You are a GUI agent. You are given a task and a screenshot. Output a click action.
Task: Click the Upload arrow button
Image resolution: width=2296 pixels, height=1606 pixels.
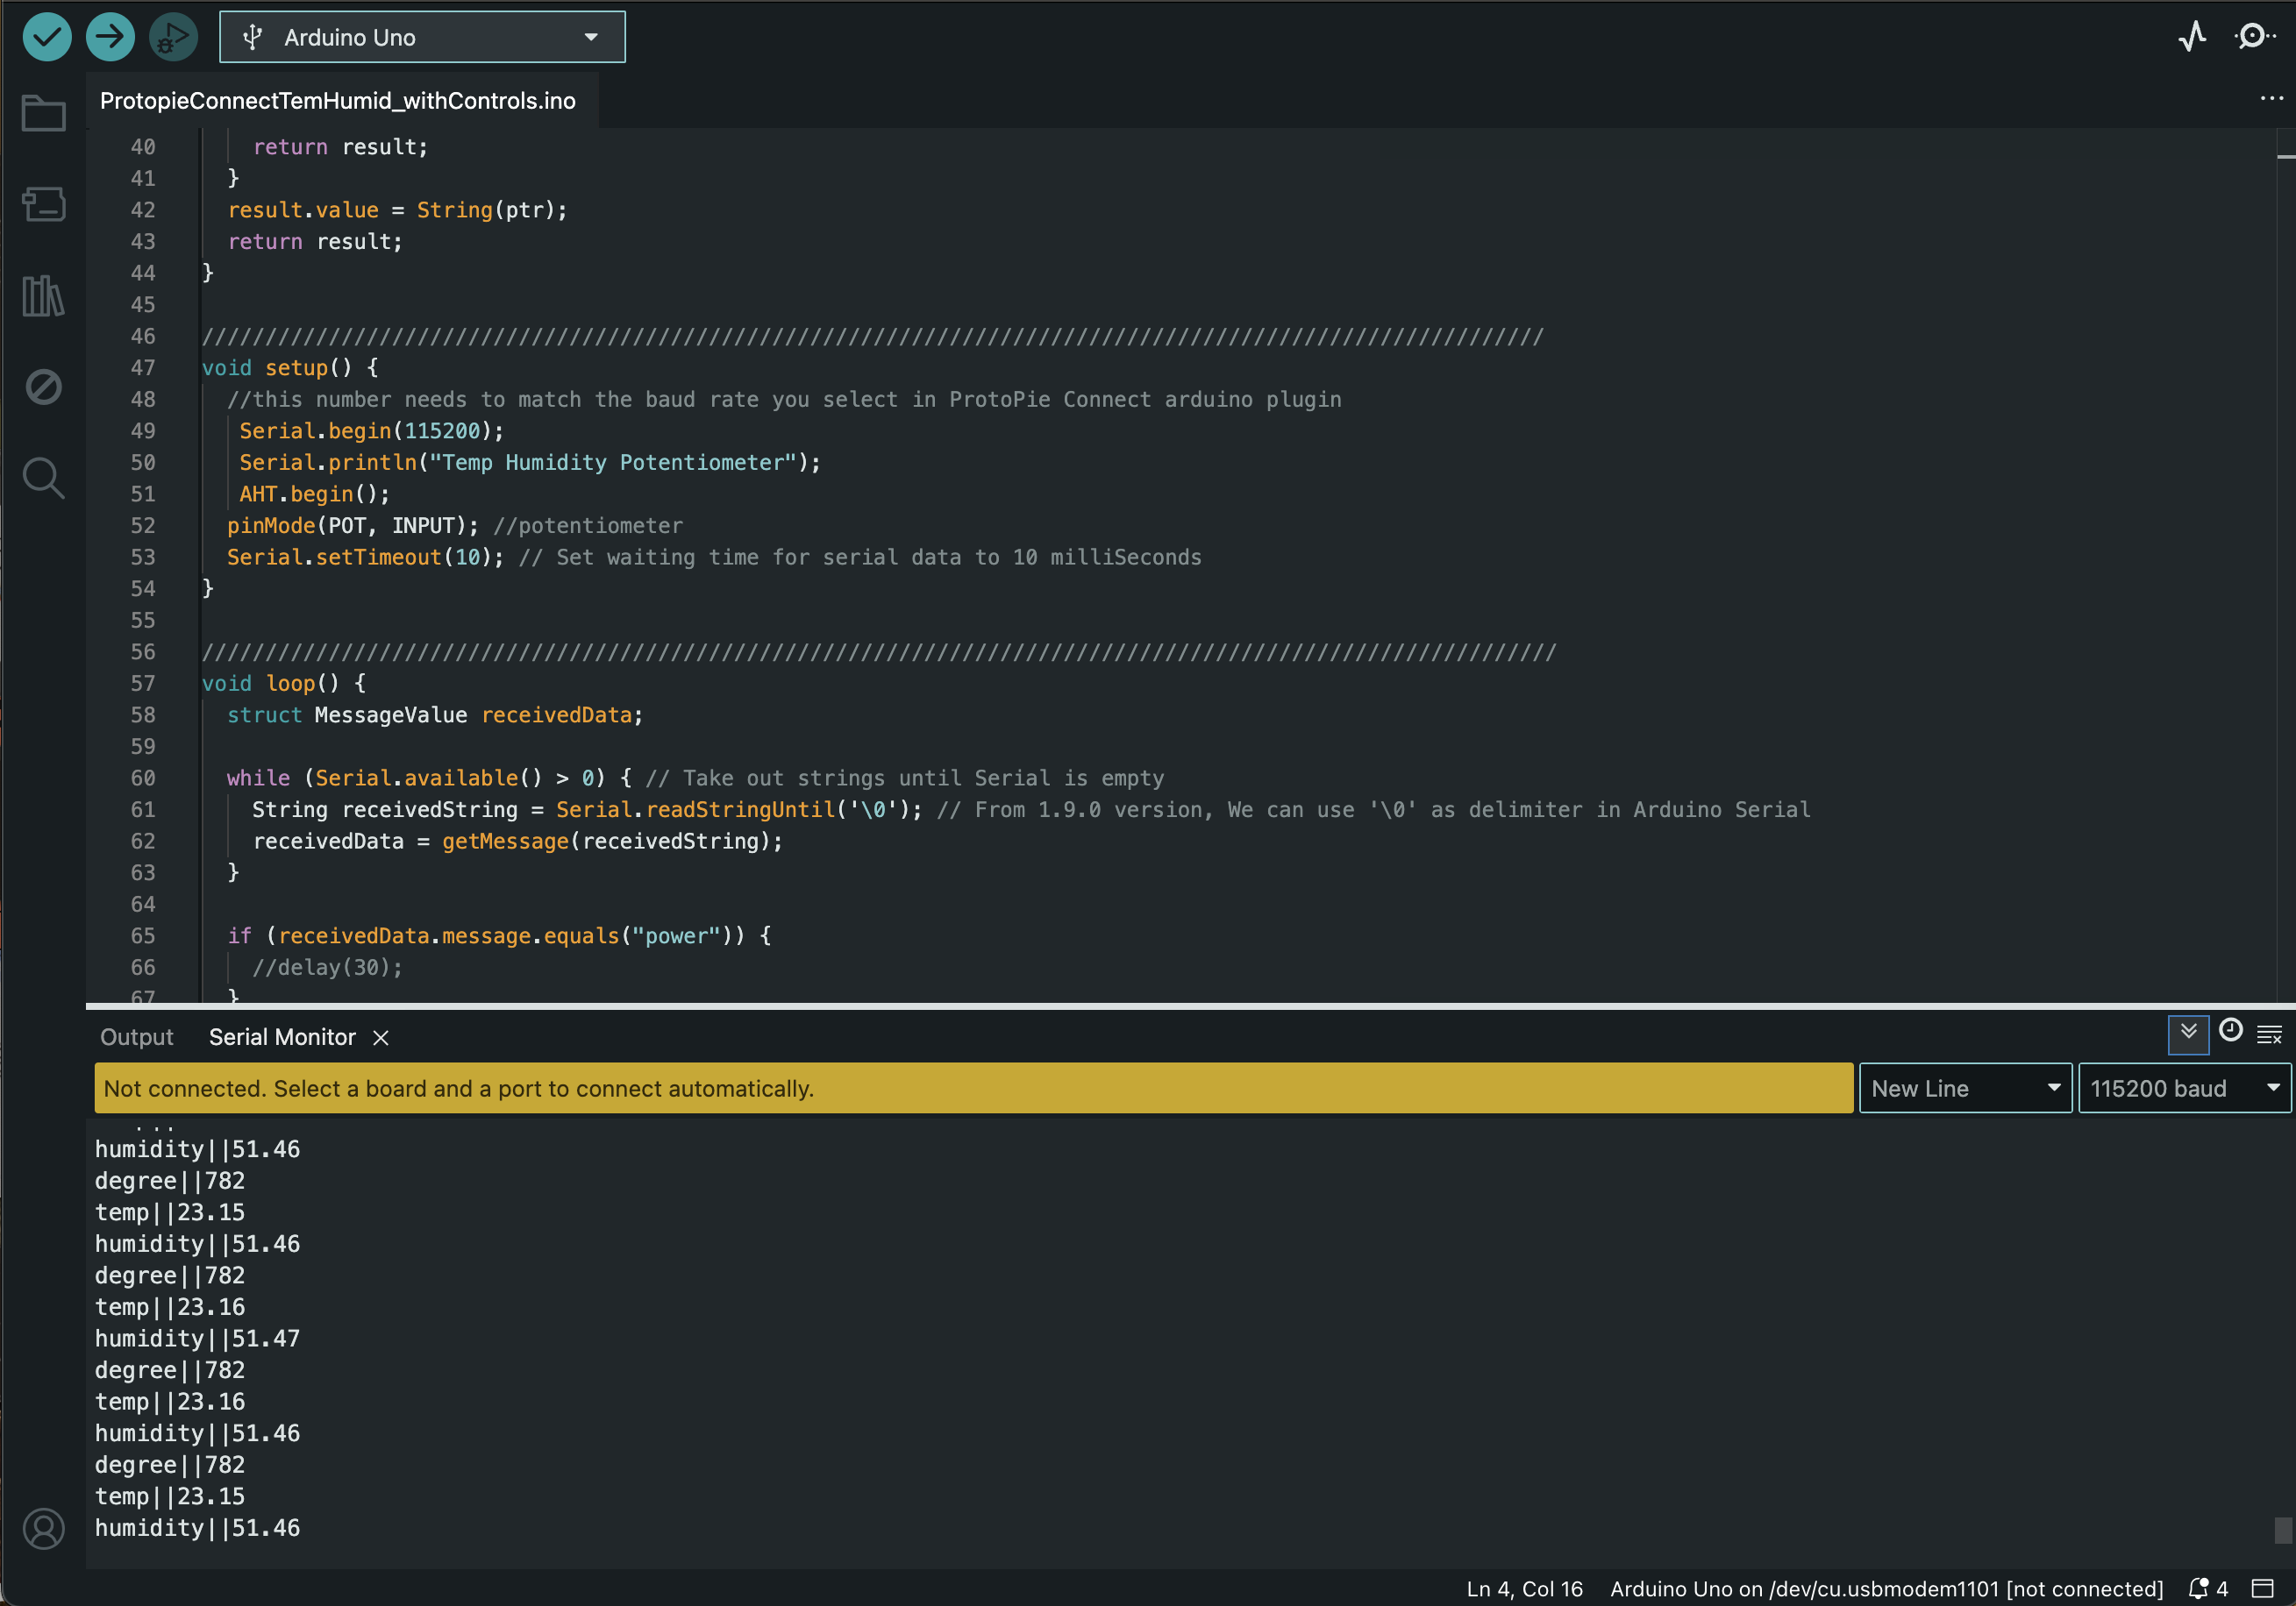[110, 37]
